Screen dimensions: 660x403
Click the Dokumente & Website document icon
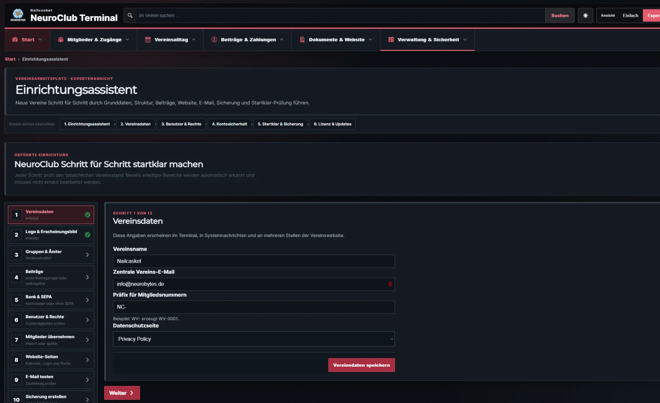[x=302, y=40]
